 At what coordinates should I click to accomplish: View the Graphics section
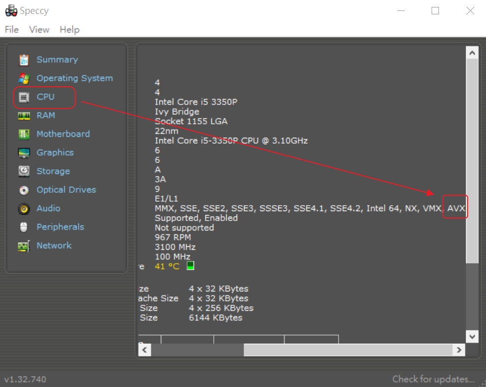[x=55, y=153]
